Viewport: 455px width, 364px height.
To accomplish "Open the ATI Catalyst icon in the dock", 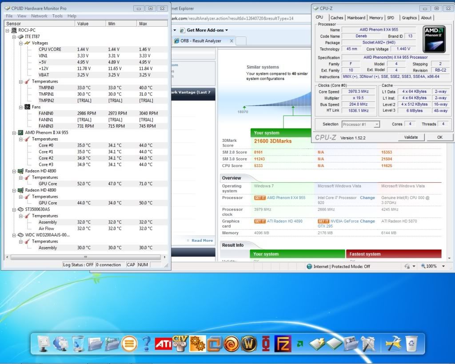I will coord(163,344).
